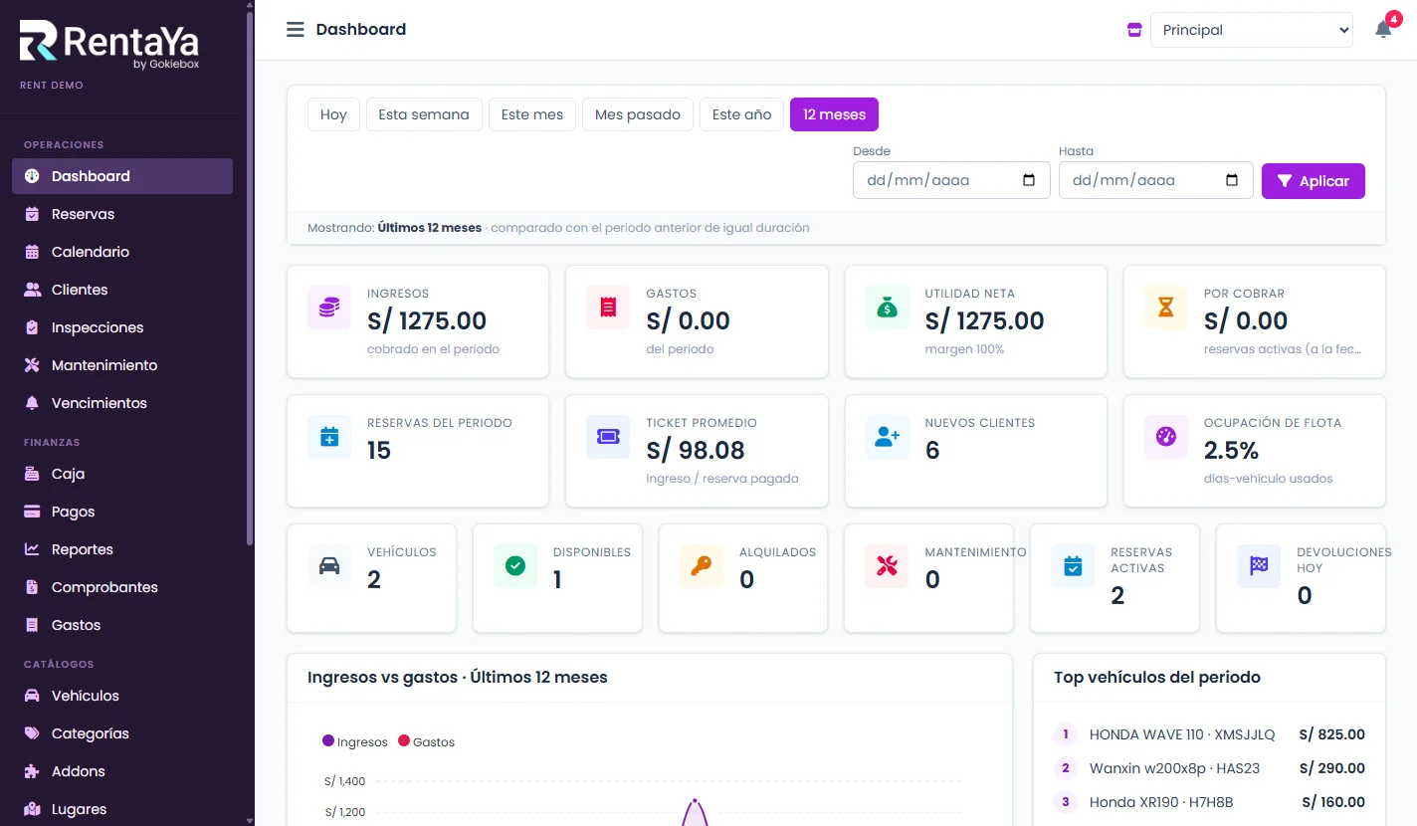Open the Clientes sidebar section
The height and width of the screenshot is (826, 1417).
(x=122, y=290)
